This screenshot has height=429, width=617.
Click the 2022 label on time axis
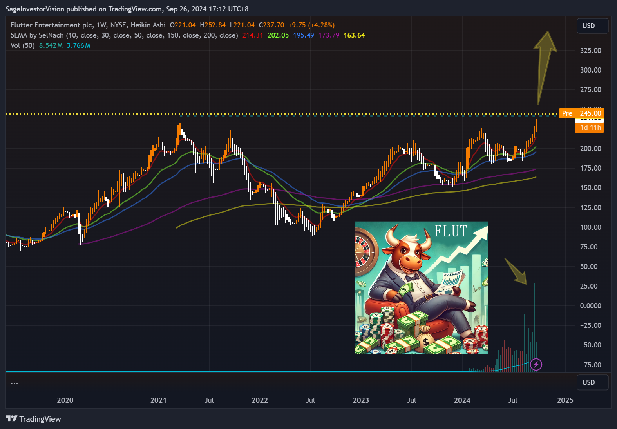(260, 400)
